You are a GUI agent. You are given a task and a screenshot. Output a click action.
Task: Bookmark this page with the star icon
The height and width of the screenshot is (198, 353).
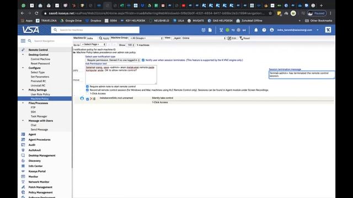click(270, 13)
